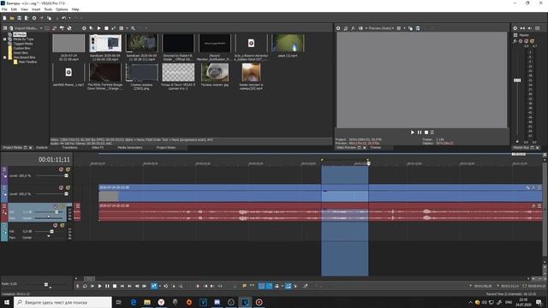Viewport: 548px width, 308px height.
Task: Open the Insert menu
Action: (36, 9)
